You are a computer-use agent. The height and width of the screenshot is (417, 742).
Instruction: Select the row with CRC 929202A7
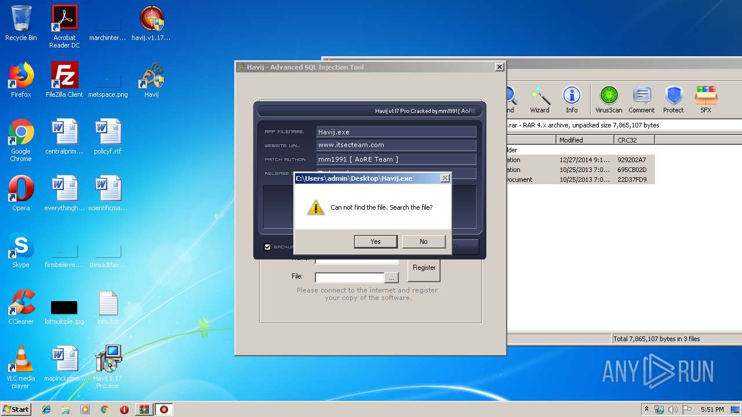pos(581,160)
